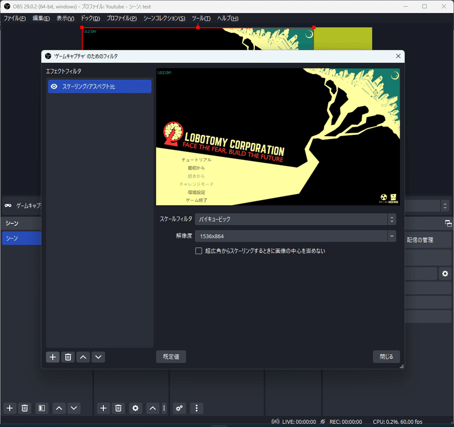Image resolution: width=454 pixels, height=427 pixels.
Task: Minimize the OBS main window
Action: pos(405,6)
